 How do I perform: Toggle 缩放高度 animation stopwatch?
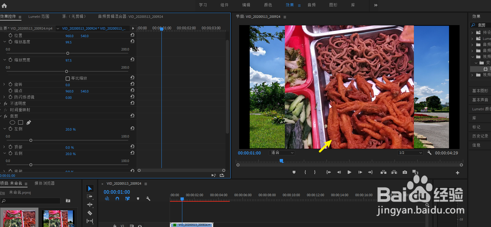tap(10, 42)
